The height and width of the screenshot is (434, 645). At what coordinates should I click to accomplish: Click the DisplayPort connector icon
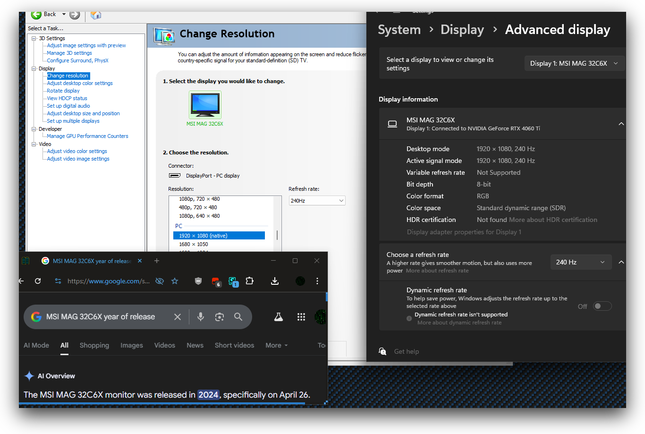tap(175, 176)
